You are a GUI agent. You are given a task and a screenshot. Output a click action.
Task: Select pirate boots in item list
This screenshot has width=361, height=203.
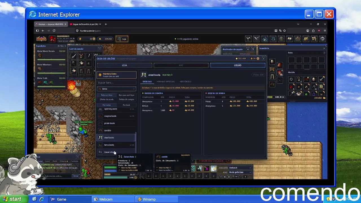point(116,123)
